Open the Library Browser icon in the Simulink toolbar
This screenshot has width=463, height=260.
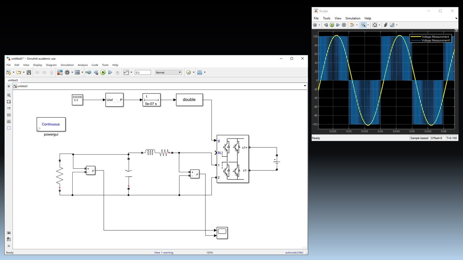(60, 72)
